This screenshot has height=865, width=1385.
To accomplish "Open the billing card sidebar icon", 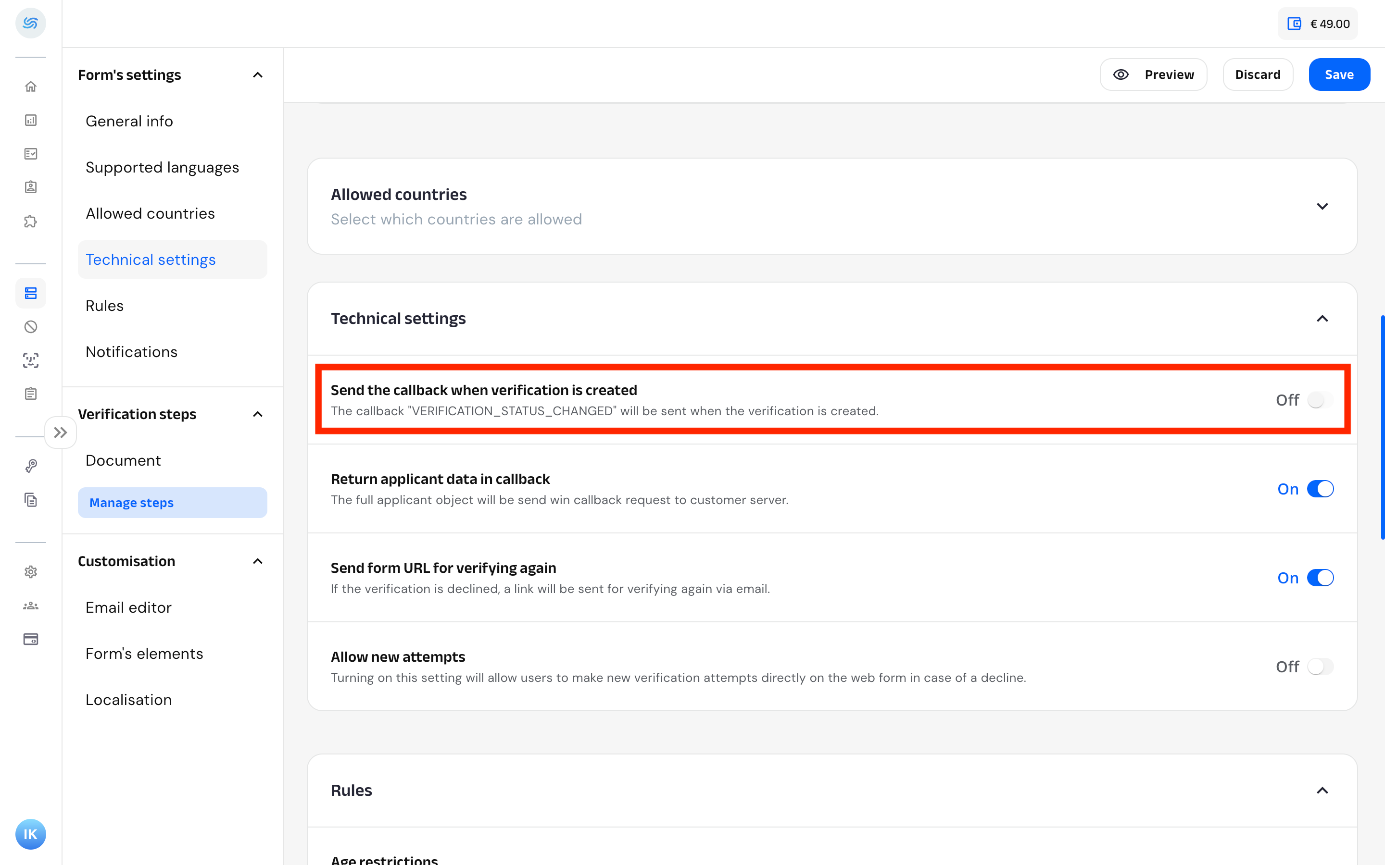I will (x=31, y=639).
